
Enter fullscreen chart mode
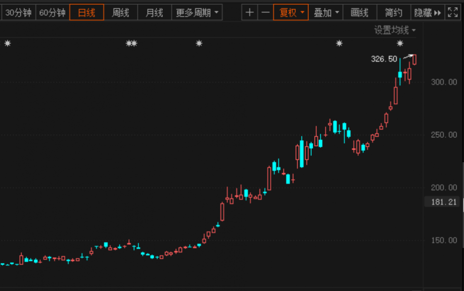[452, 13]
